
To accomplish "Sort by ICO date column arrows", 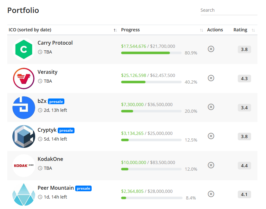I will coord(115,30).
